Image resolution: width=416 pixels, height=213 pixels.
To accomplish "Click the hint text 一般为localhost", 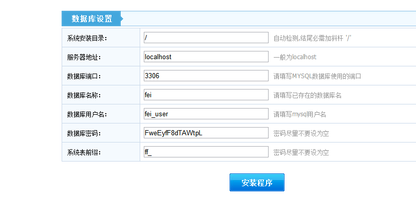I will point(295,57).
